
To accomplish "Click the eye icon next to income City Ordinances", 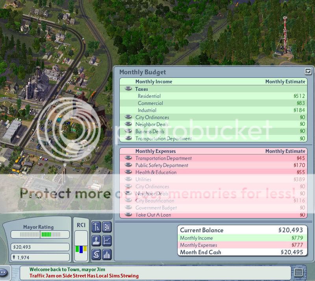I will click(128, 117).
